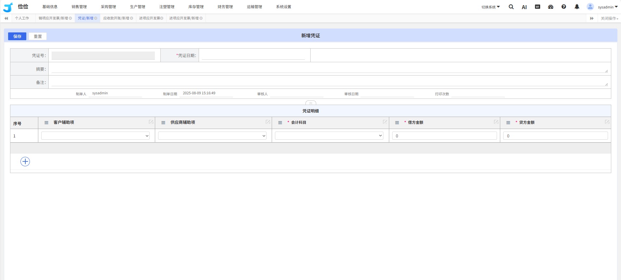
Task: Click the 凭证日期 input field
Action: coord(253,55)
